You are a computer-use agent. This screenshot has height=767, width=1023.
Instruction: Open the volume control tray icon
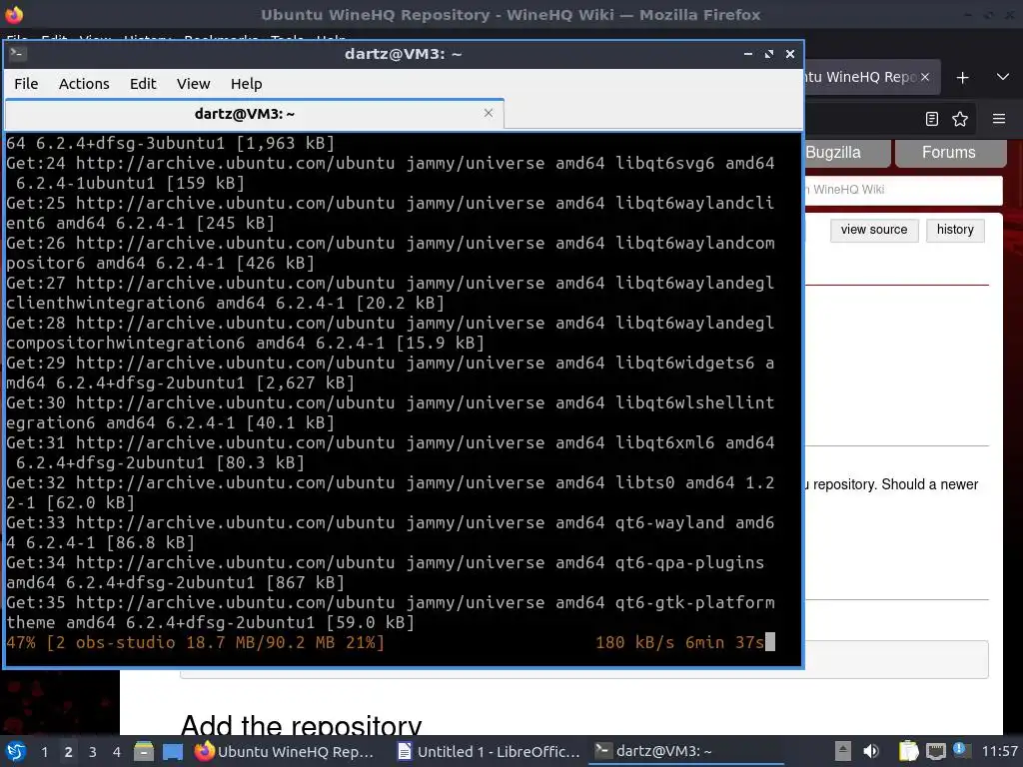click(871, 751)
